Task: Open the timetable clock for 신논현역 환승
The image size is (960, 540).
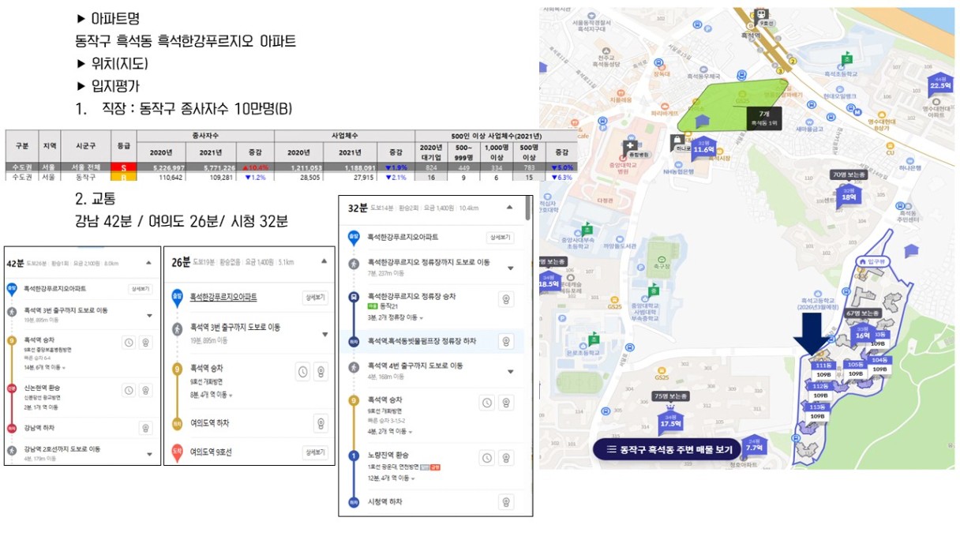Action: 129,390
